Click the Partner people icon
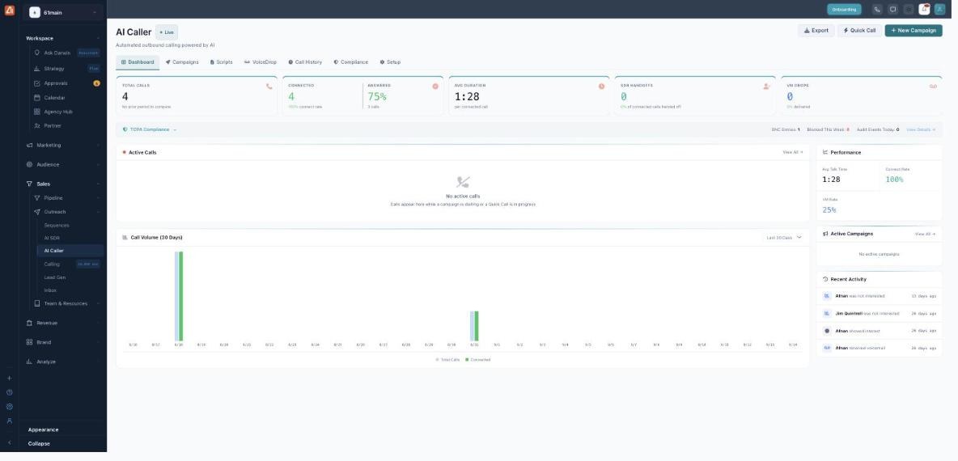Viewport: 958px width, 461px height. [x=37, y=126]
